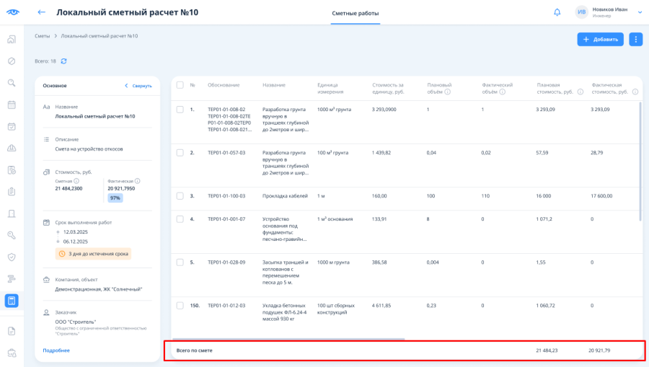649x367 pixels.
Task: Click the Сметы breadcrumb link
Action: coord(43,36)
